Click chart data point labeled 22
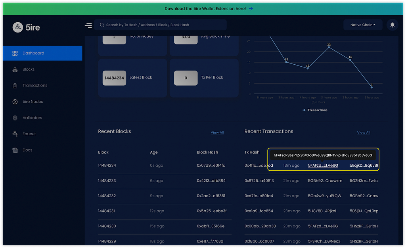Screen dimensions: 406x248 [329, 47]
